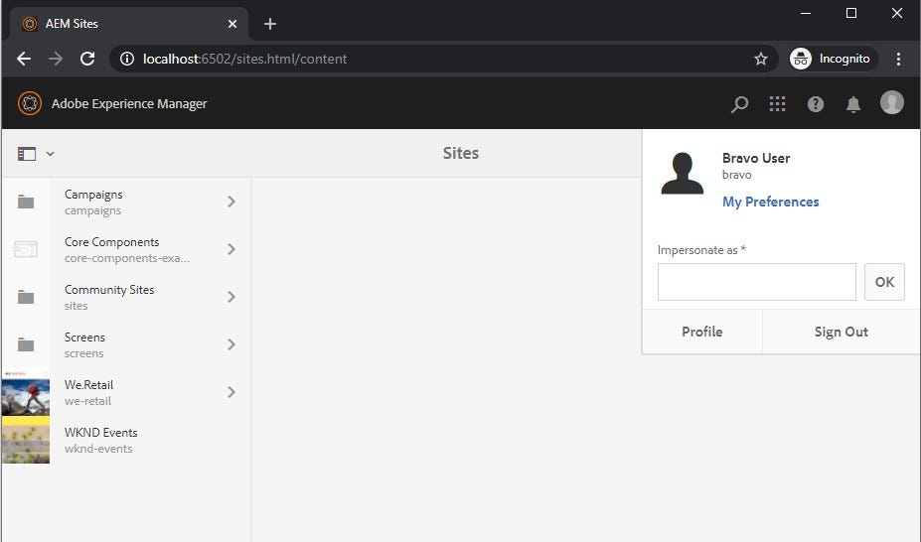Open a new browser tab
Image resolution: width=921 pixels, height=542 pixels.
270,24
